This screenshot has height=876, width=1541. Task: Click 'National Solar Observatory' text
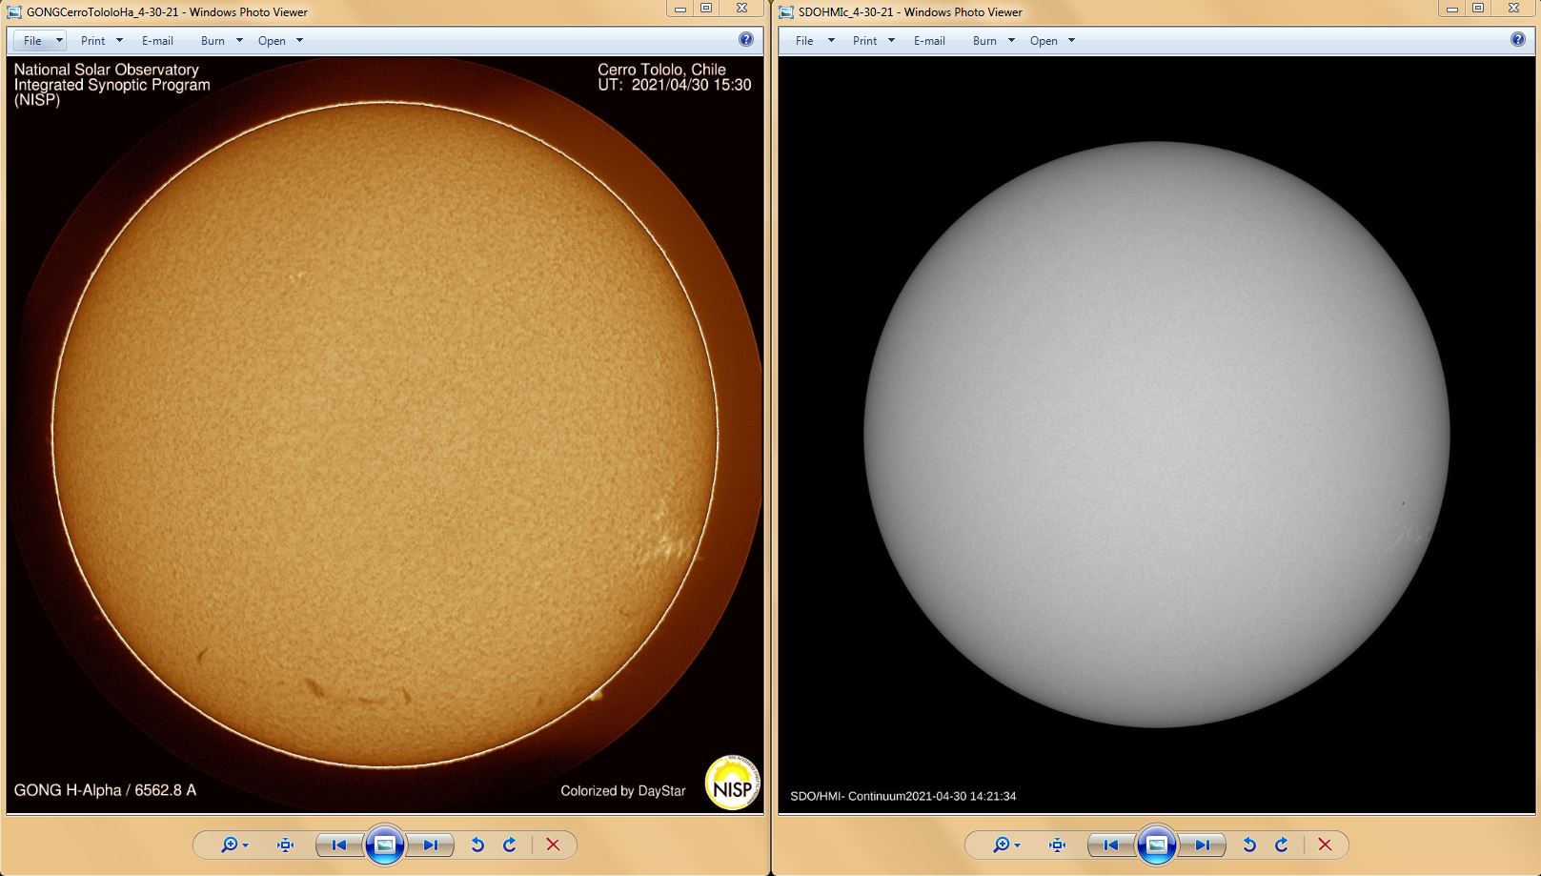pyautogui.click(x=106, y=70)
